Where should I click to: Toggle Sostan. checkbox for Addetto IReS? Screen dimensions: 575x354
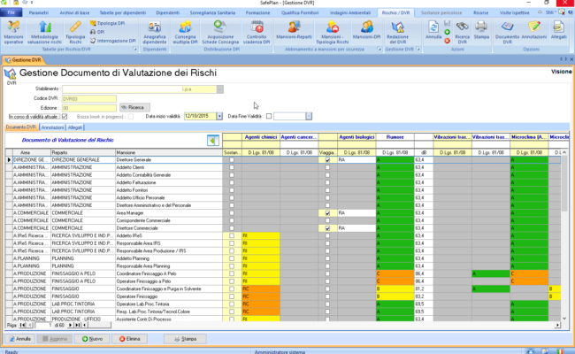click(x=232, y=236)
